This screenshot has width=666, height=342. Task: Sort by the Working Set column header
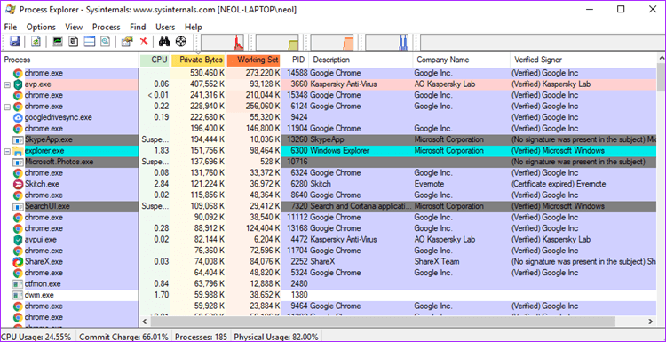pyautogui.click(x=254, y=60)
